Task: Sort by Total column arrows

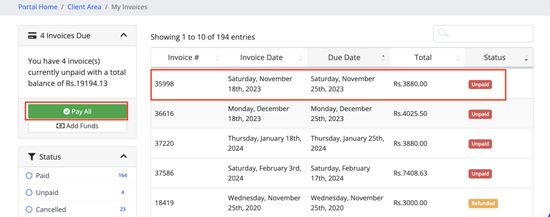Action: 458,58
